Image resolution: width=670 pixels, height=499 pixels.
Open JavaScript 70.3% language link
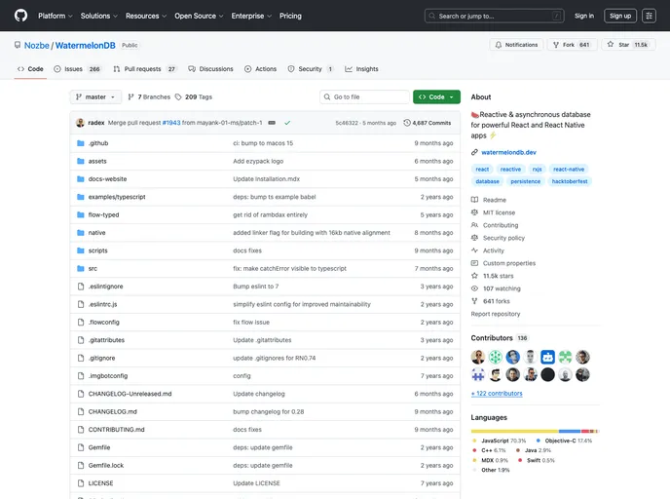tap(499, 441)
